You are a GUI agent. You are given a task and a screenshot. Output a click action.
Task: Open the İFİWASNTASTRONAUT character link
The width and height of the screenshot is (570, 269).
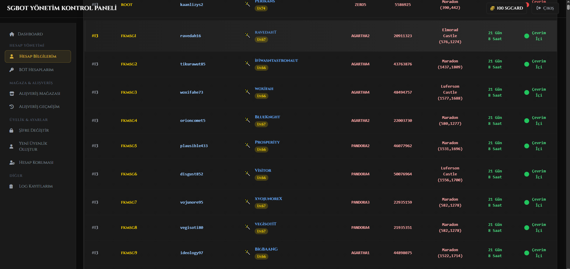[x=276, y=61]
